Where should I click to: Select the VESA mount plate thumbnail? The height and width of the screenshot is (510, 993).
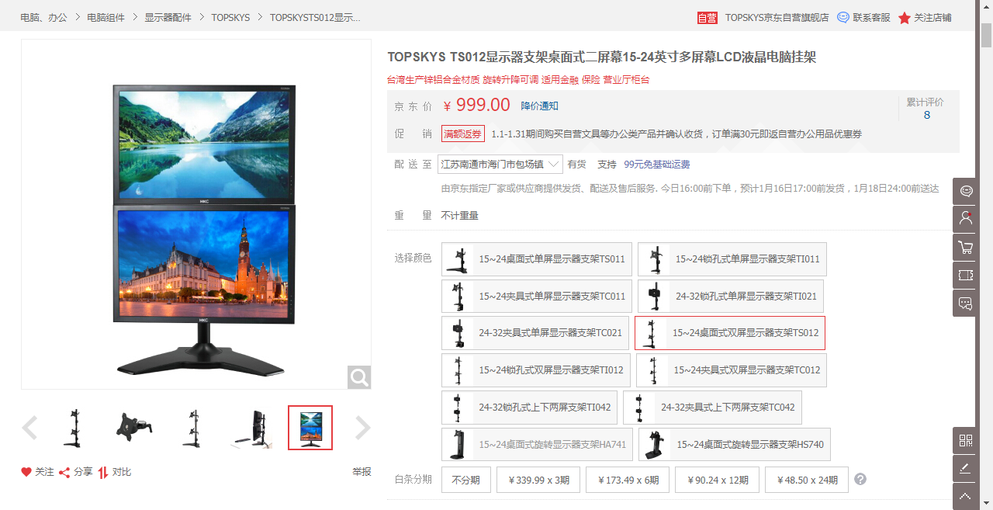coord(133,428)
